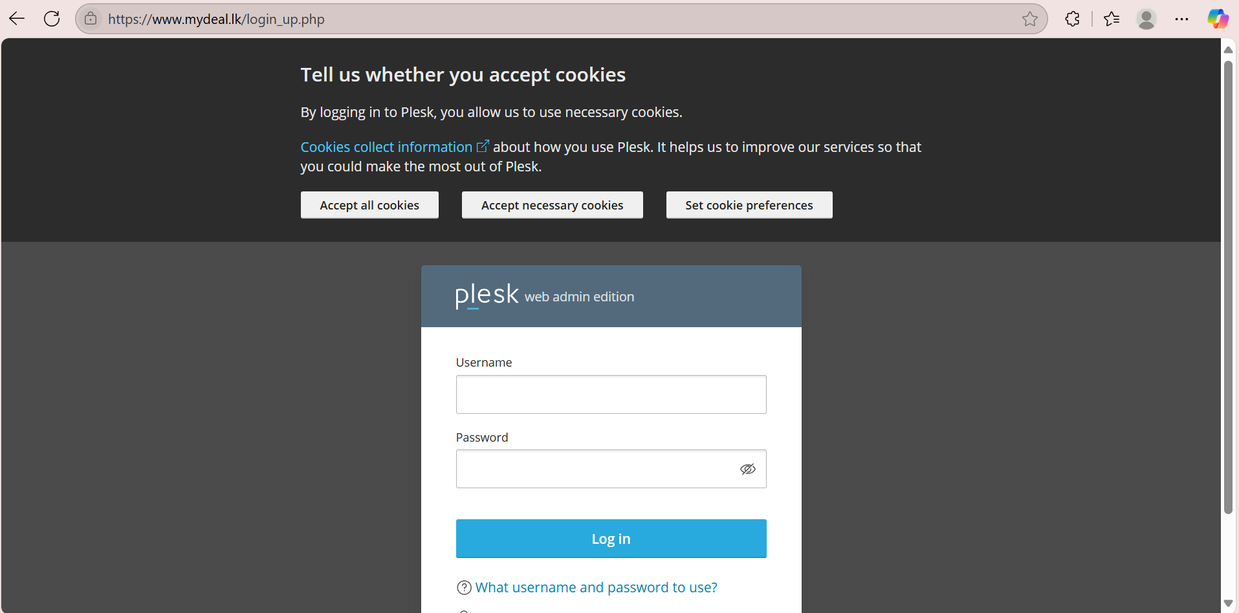
Task: Open browser settings and more menu
Action: 1181,19
